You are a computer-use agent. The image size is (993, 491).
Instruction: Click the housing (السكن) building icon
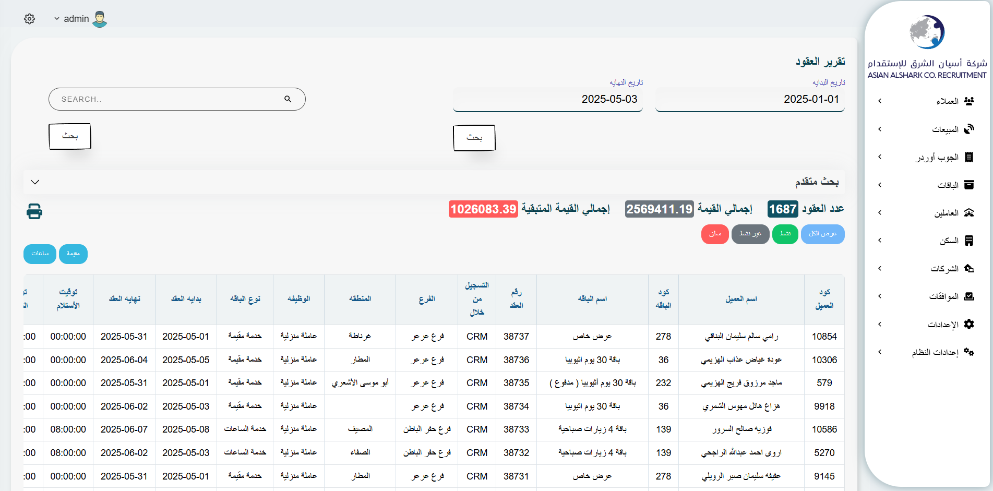[969, 241]
